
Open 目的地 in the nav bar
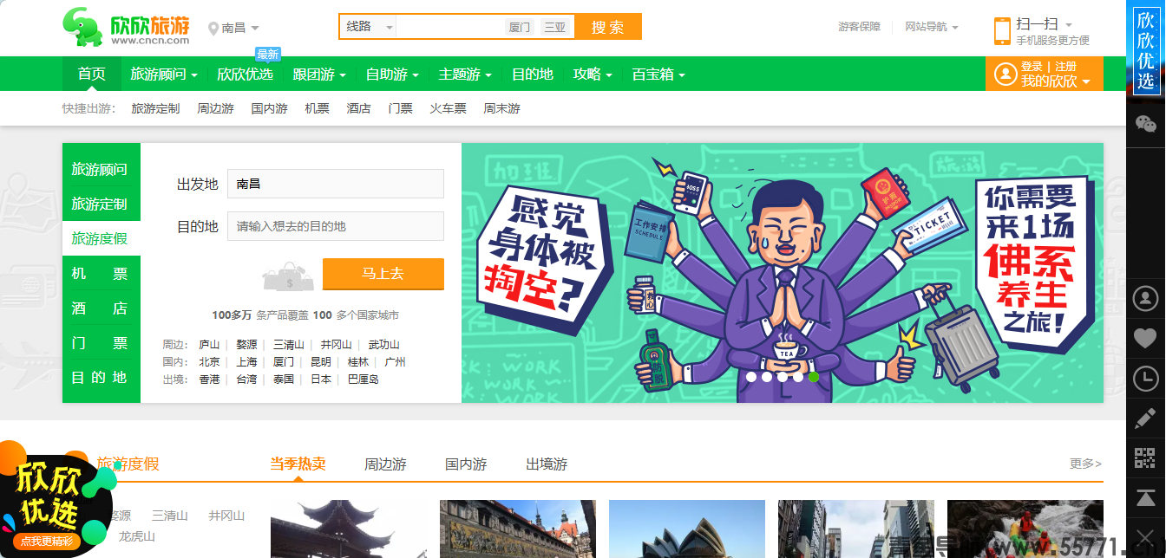click(533, 75)
